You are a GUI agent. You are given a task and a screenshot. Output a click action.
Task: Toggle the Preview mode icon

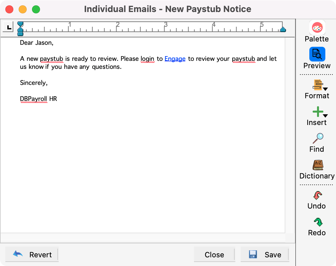(317, 54)
